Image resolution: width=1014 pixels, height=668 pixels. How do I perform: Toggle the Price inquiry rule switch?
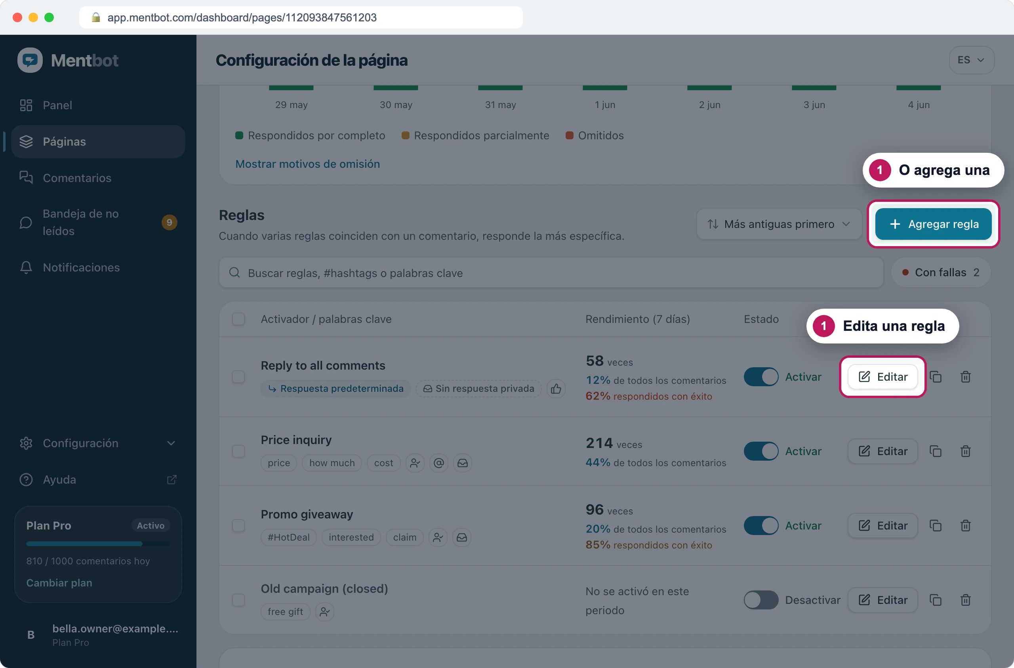(761, 451)
